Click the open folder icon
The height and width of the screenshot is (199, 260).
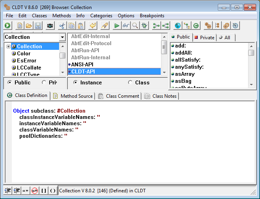coord(29,26)
